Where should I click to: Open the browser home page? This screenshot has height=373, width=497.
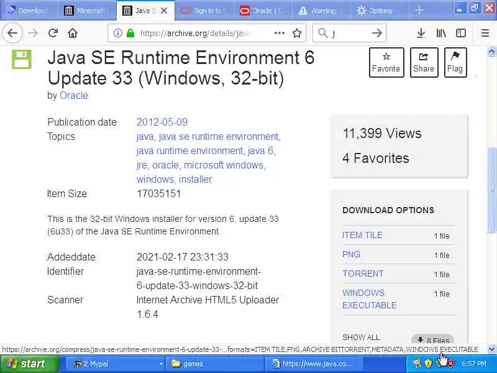[x=73, y=33]
